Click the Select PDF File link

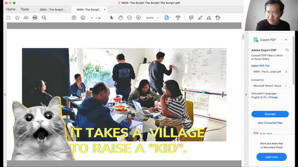(260, 66)
